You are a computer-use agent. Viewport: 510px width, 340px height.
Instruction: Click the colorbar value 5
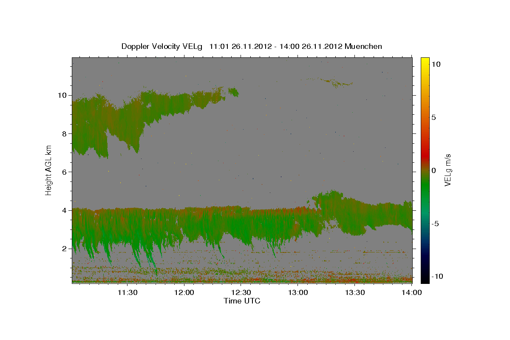point(434,117)
